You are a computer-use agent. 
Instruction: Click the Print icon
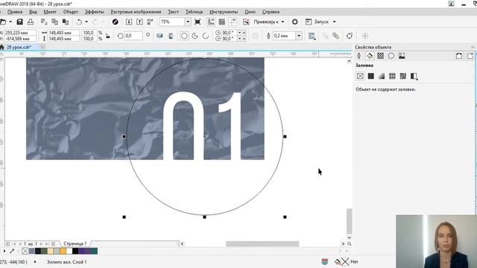[x=31, y=22]
